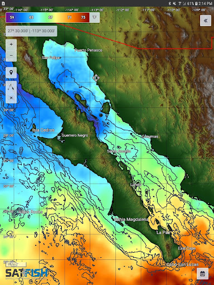Click the SatFish logo
The width and height of the screenshot is (214, 285).
(x=26, y=273)
